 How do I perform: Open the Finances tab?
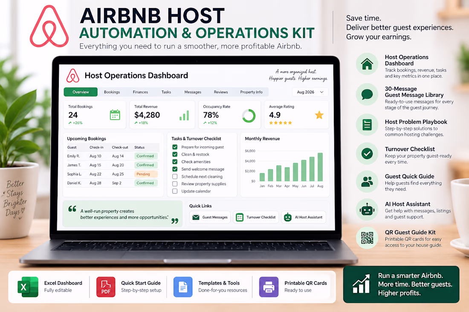(140, 92)
